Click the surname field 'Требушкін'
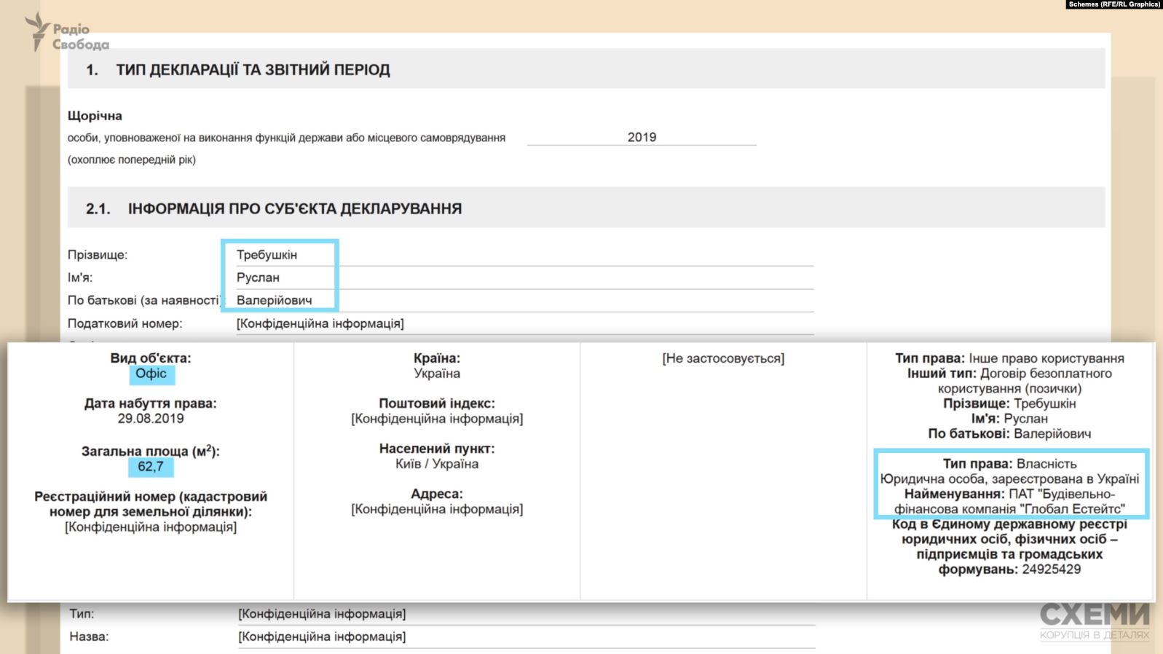The image size is (1163, 654). (267, 255)
